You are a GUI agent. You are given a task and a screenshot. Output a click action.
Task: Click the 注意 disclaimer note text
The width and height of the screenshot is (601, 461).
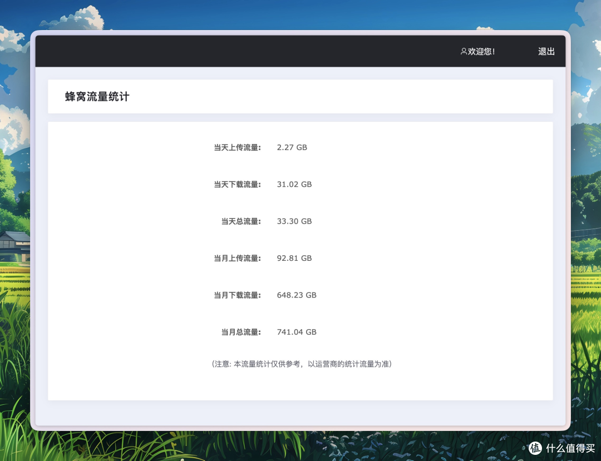tap(302, 364)
